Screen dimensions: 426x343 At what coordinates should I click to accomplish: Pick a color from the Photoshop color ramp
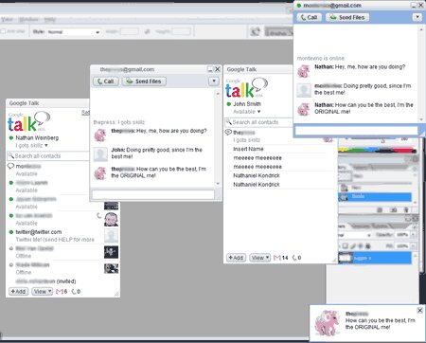point(378,151)
